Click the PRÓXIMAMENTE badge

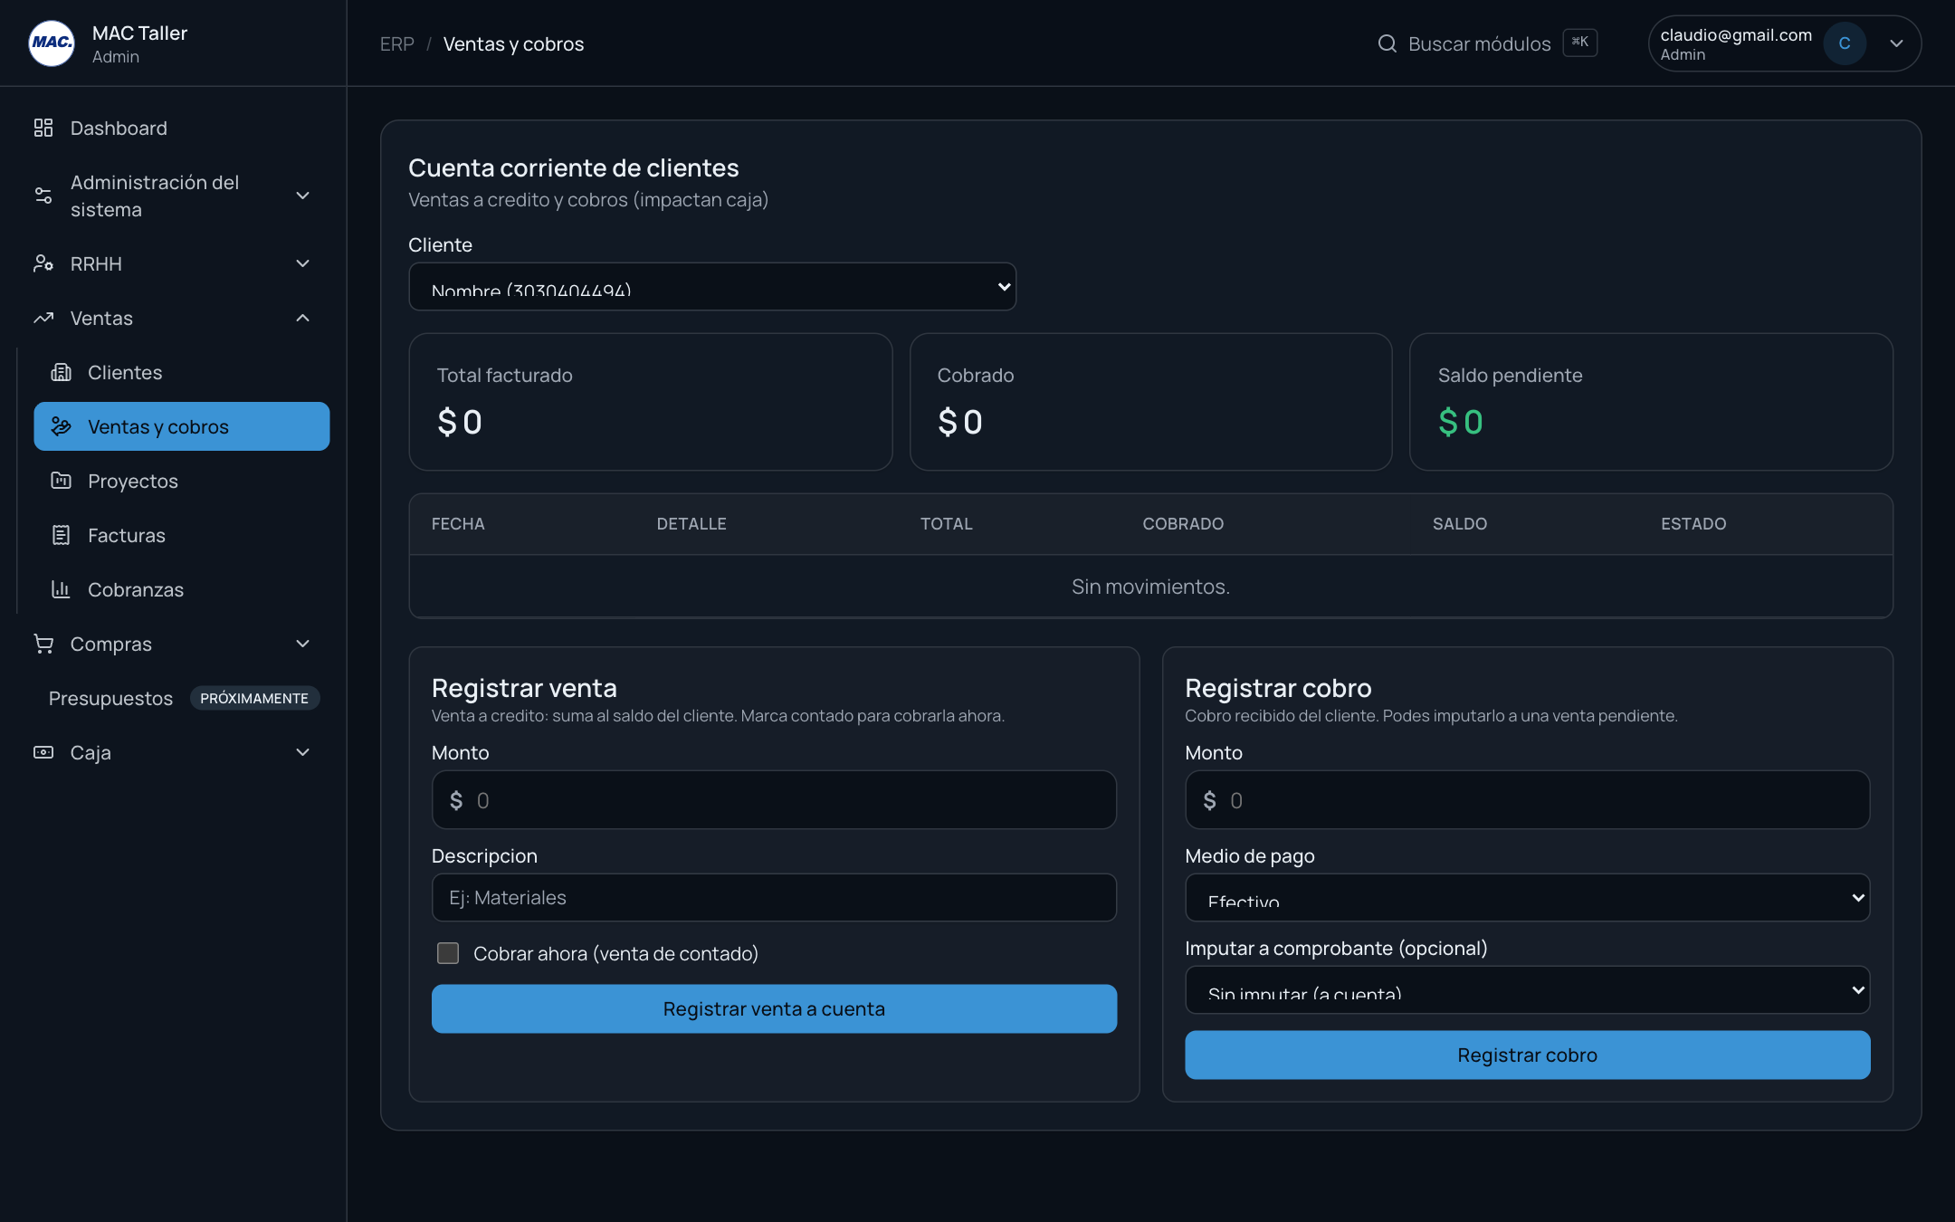[x=254, y=698]
